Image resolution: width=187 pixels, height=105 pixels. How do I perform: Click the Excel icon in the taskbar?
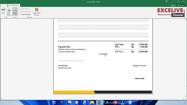(100, 102)
